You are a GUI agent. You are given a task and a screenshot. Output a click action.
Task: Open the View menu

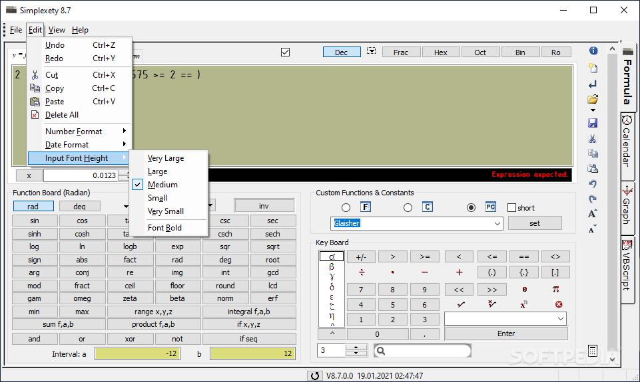(x=57, y=30)
